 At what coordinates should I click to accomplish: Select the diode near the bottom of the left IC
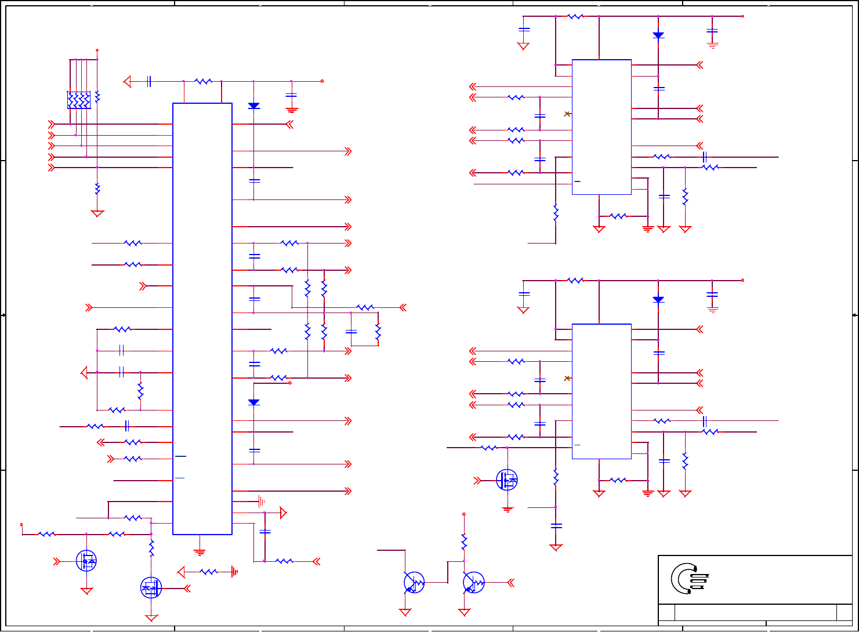tap(253, 402)
